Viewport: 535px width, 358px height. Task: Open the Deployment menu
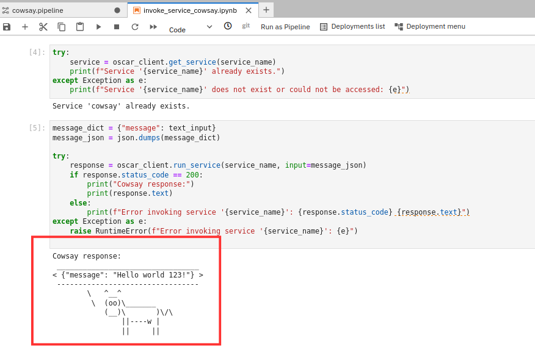click(x=430, y=27)
